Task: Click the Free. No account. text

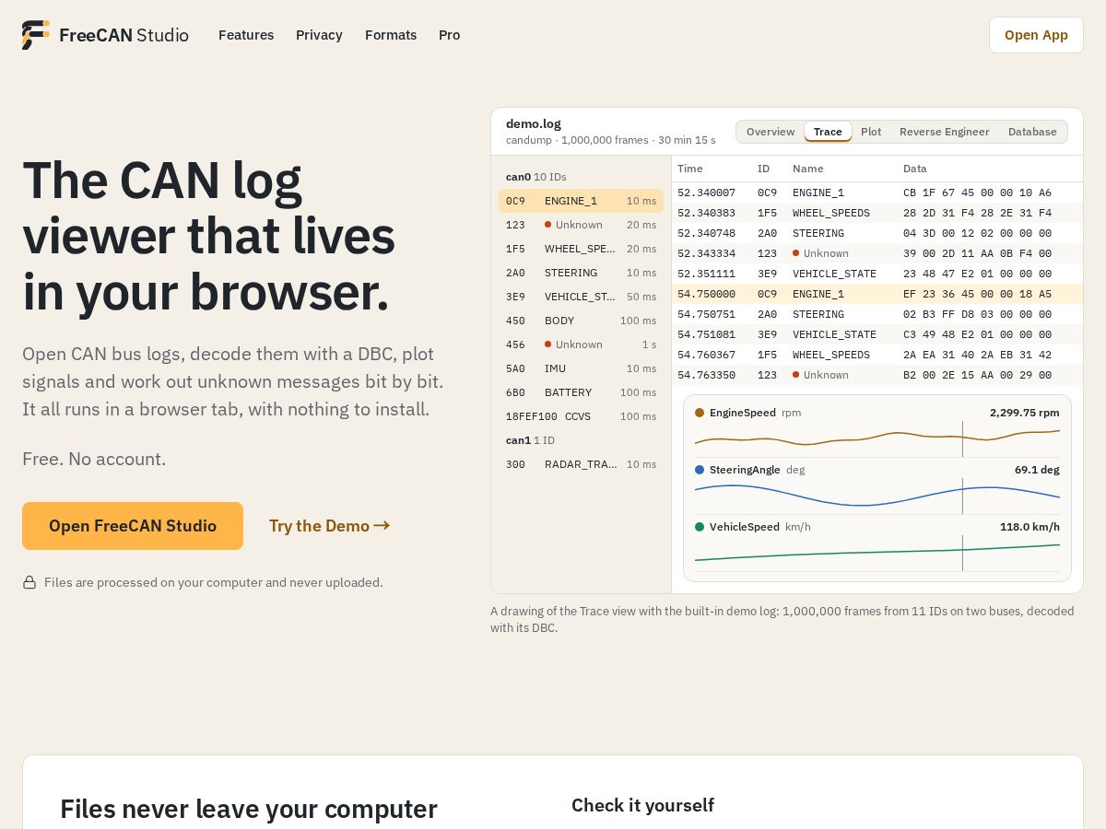Action: 94,459
